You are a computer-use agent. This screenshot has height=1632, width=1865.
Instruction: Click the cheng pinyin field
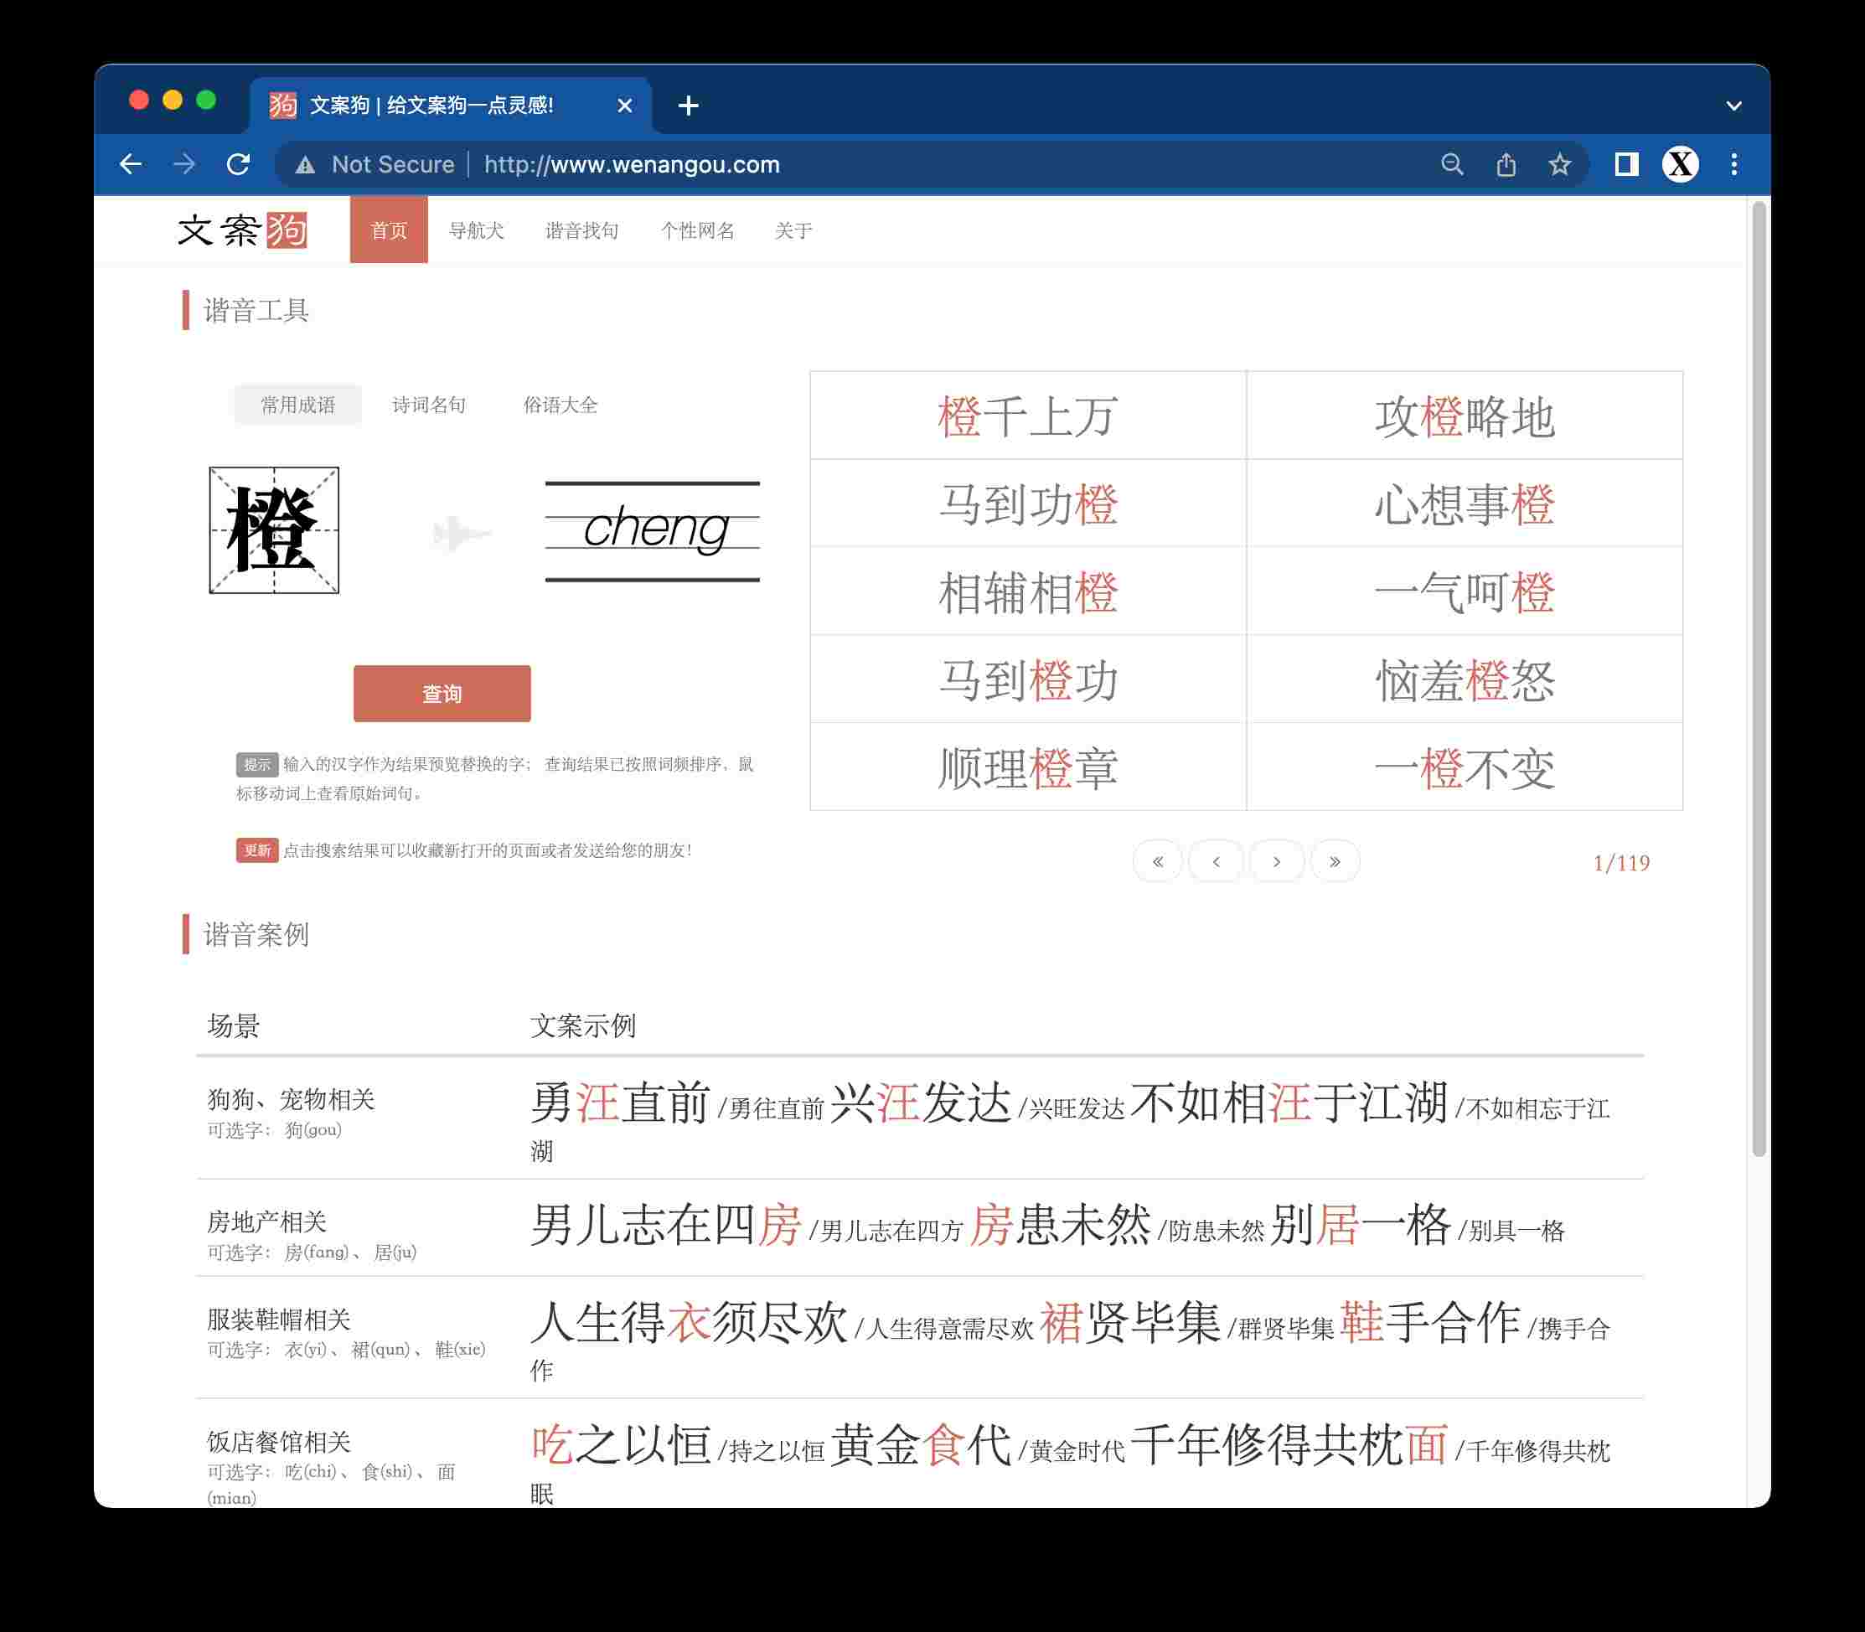[x=652, y=531]
